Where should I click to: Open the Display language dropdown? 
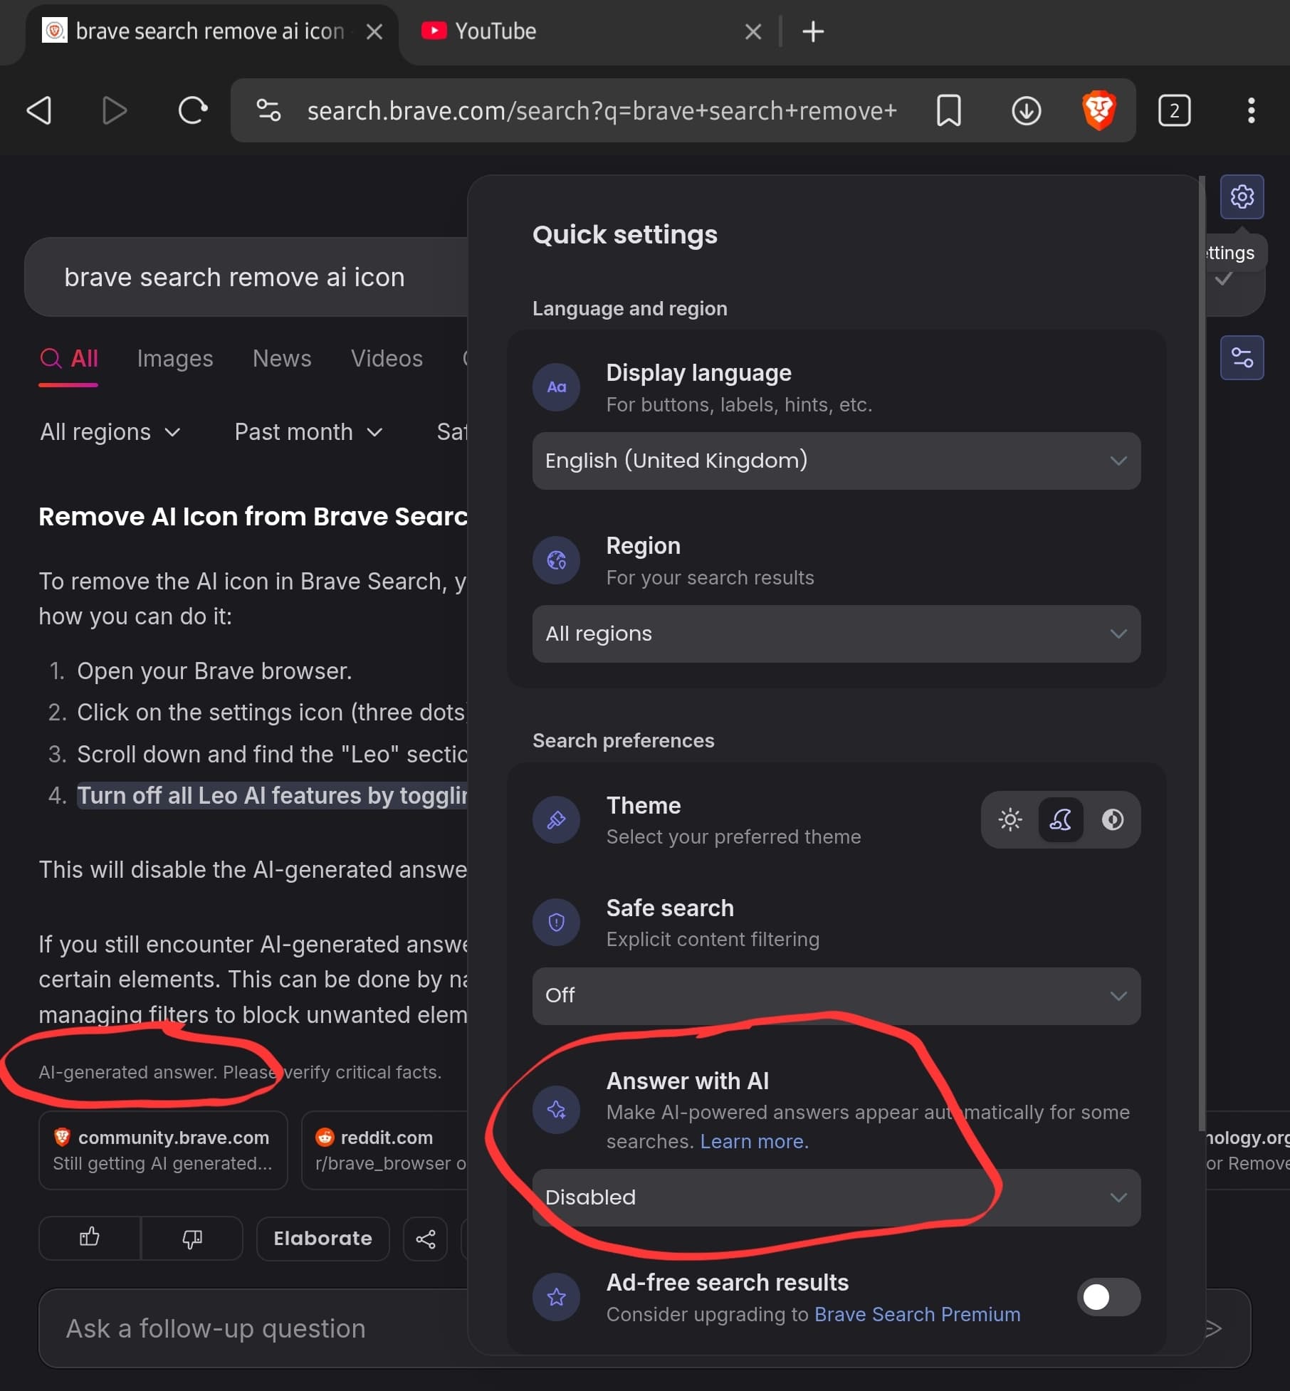click(836, 461)
